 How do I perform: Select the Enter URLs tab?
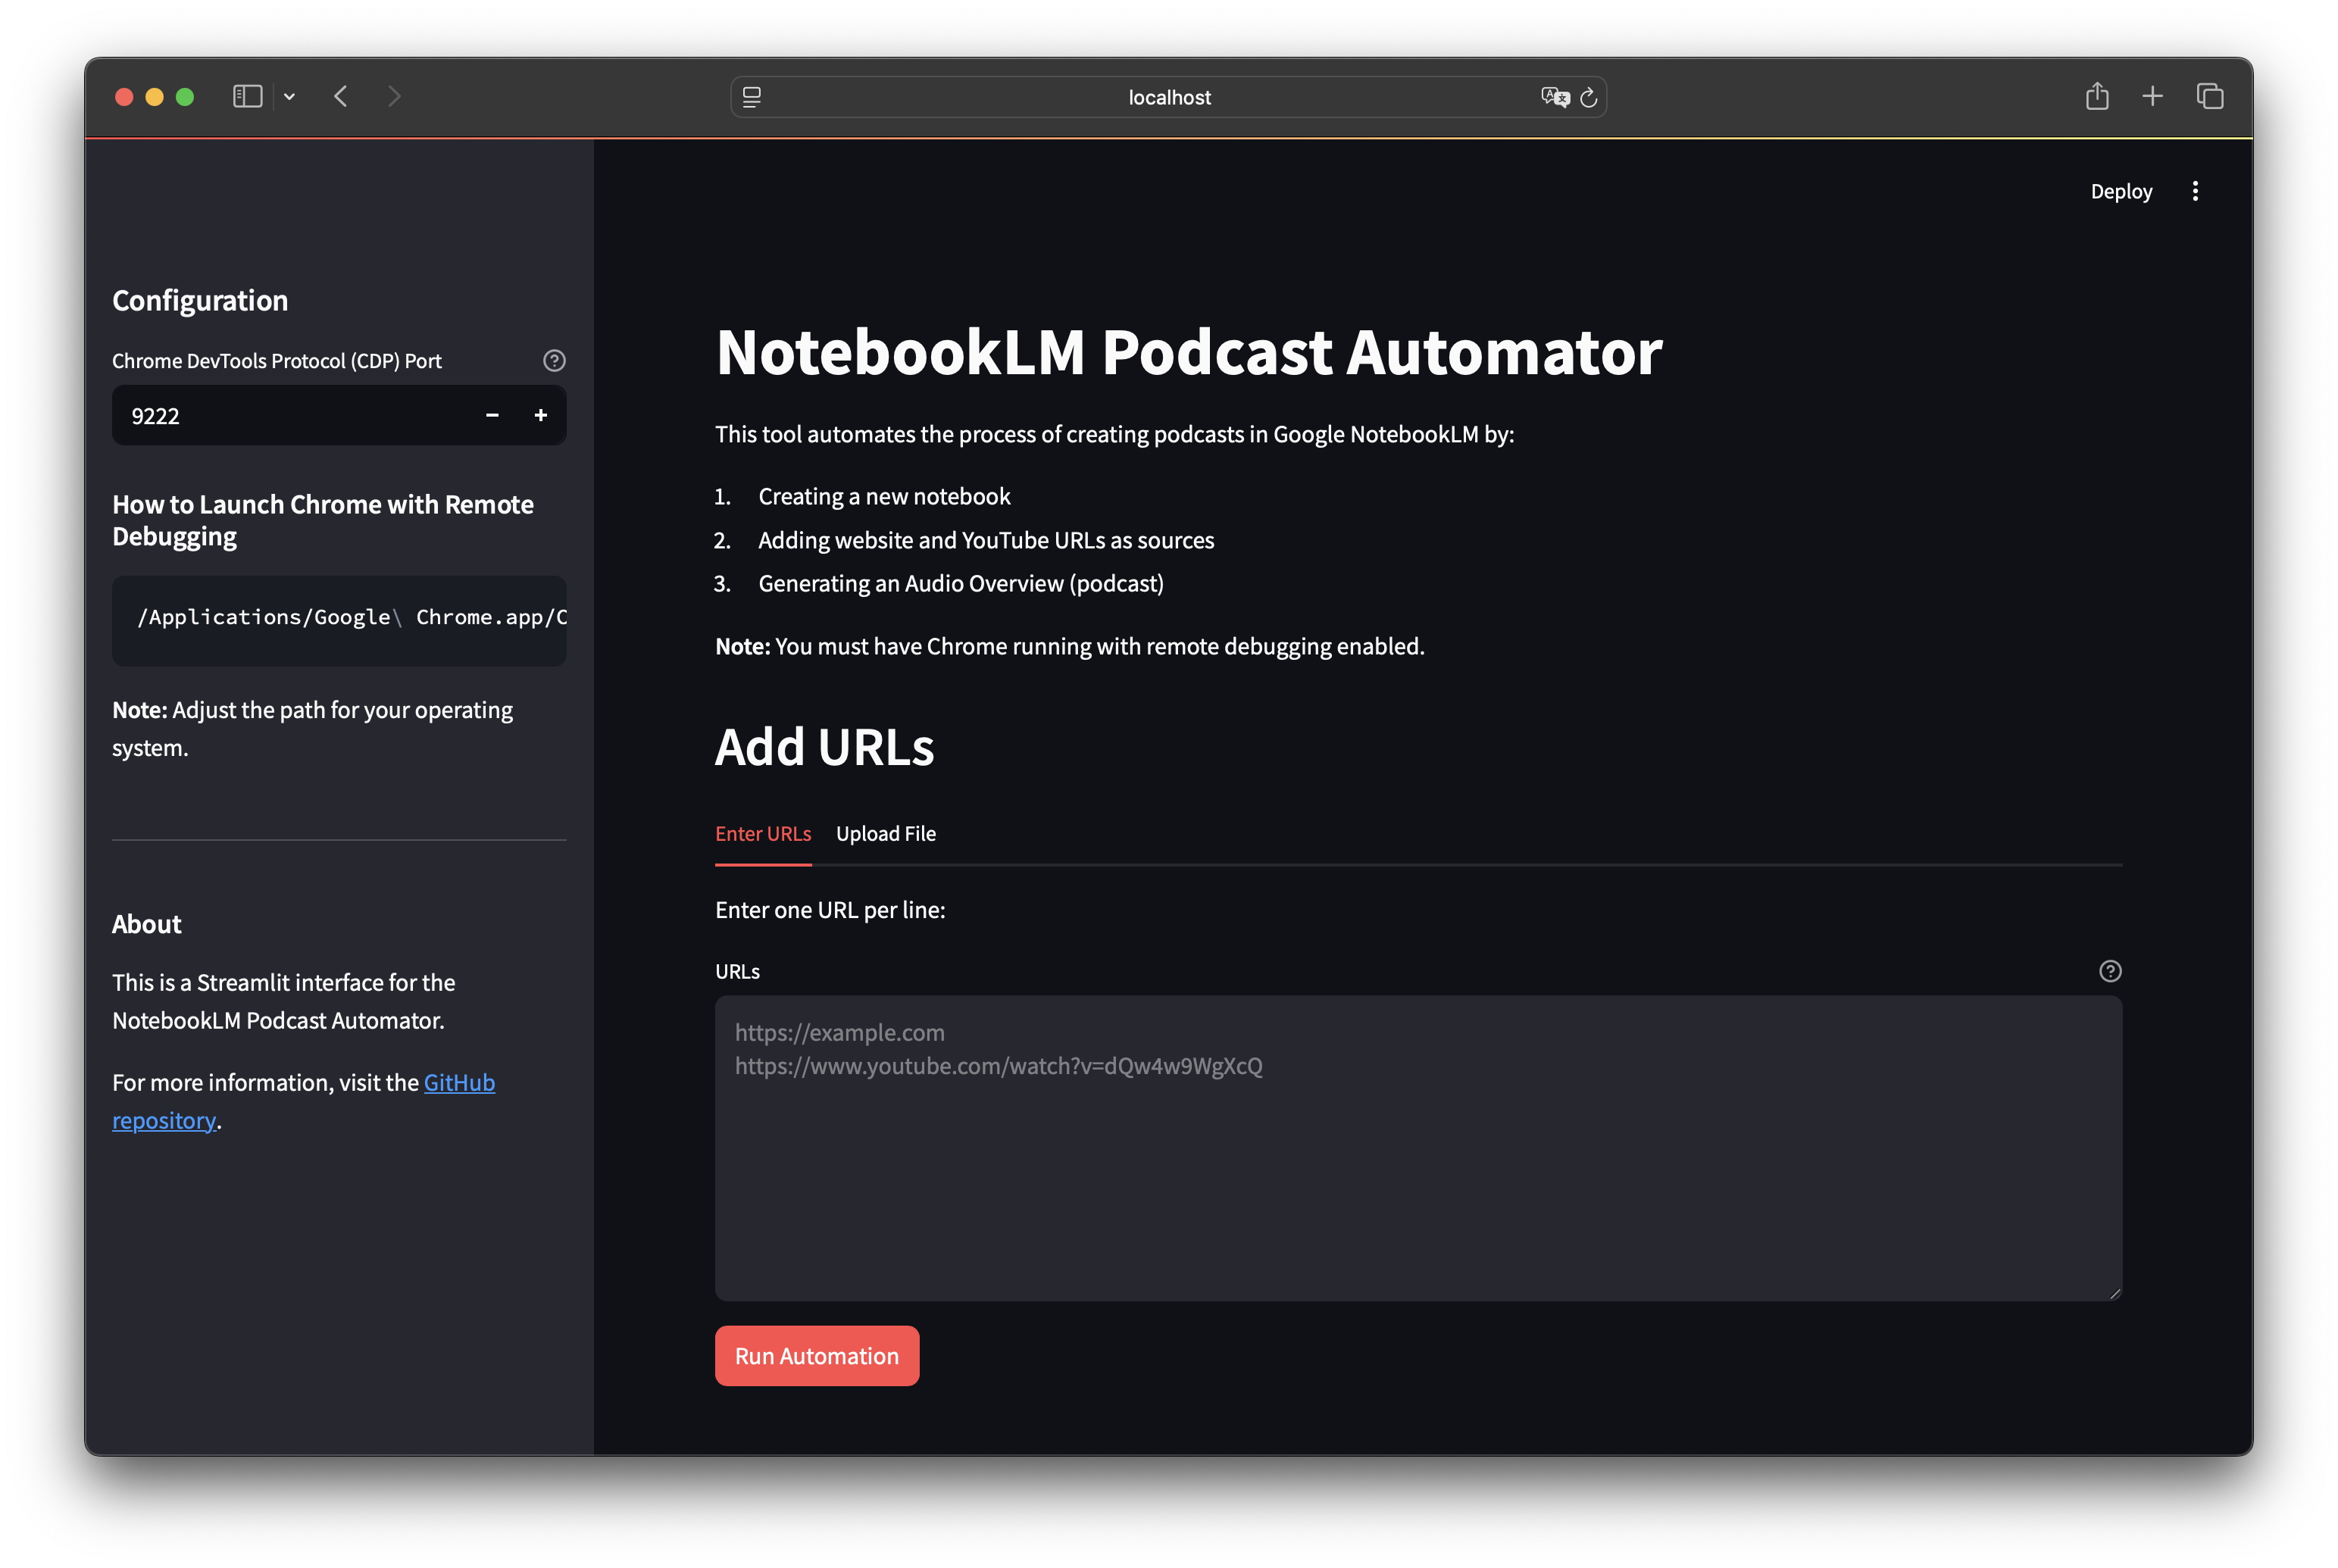pyautogui.click(x=763, y=834)
